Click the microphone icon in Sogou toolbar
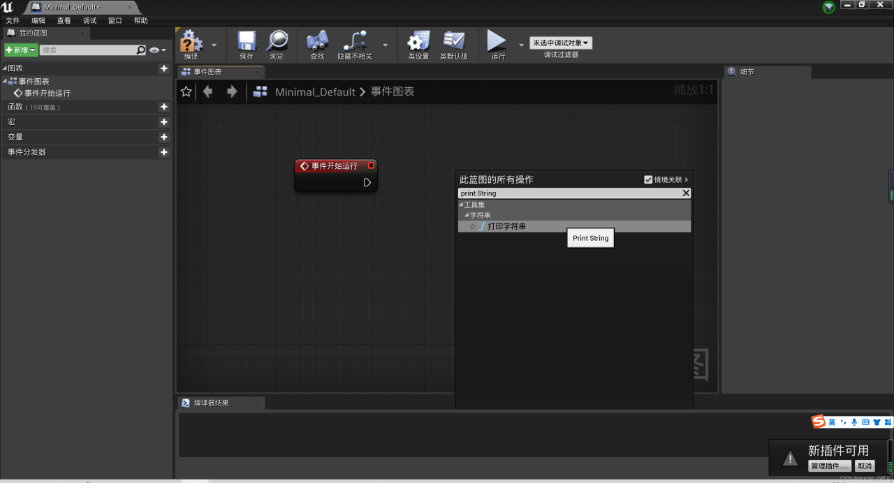 coord(853,422)
